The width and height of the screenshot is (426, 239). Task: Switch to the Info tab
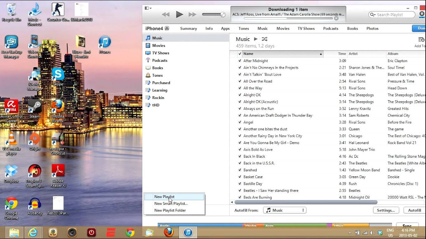209,29
